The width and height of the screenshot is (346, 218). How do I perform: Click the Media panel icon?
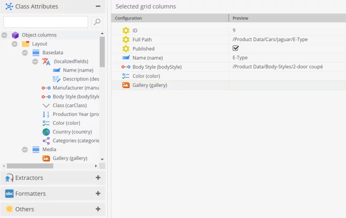click(x=36, y=149)
